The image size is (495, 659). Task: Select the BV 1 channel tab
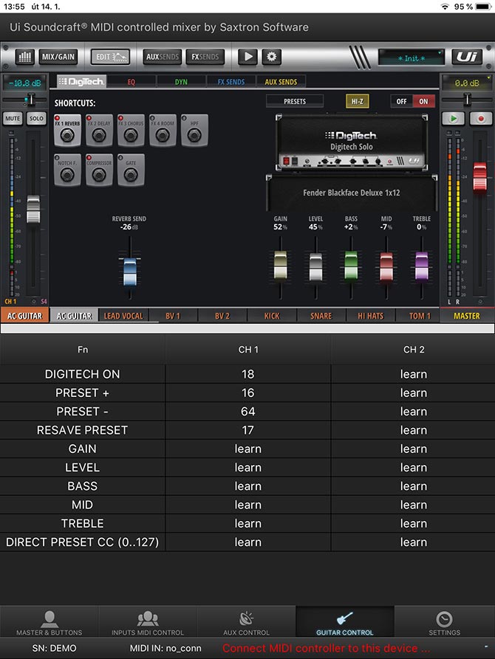173,316
